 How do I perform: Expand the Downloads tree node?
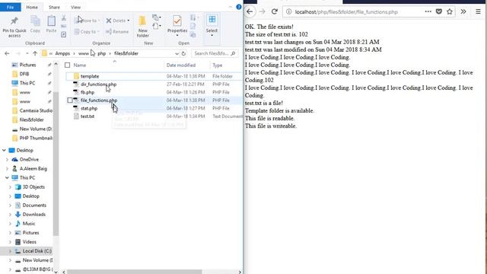coord(10,215)
